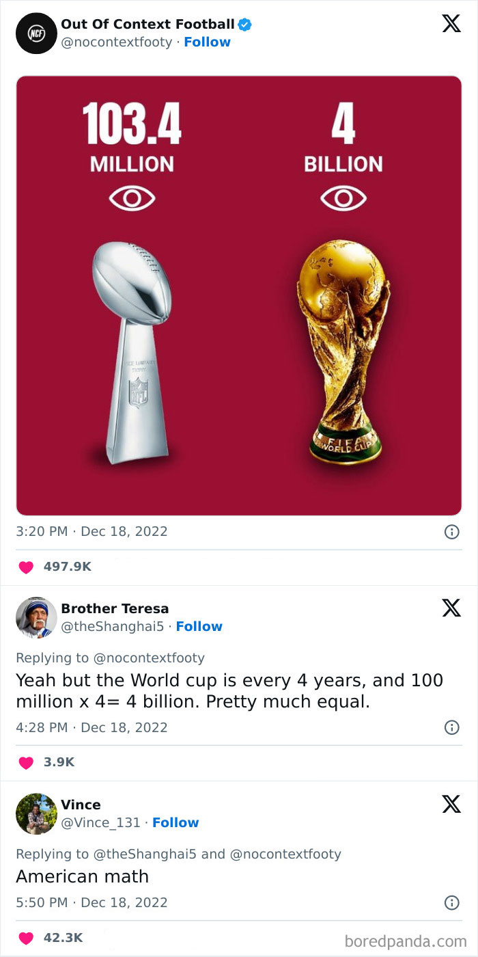This screenshot has height=957, width=478.
Task: Follow the Vince account
Action: 175,823
